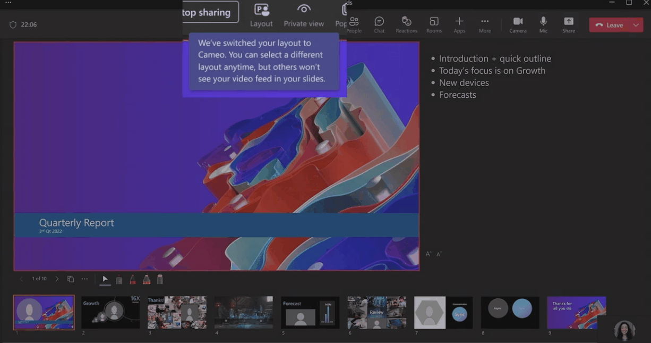Select the cursor pointer tool
Viewport: 651px width, 343px height.
[105, 279]
